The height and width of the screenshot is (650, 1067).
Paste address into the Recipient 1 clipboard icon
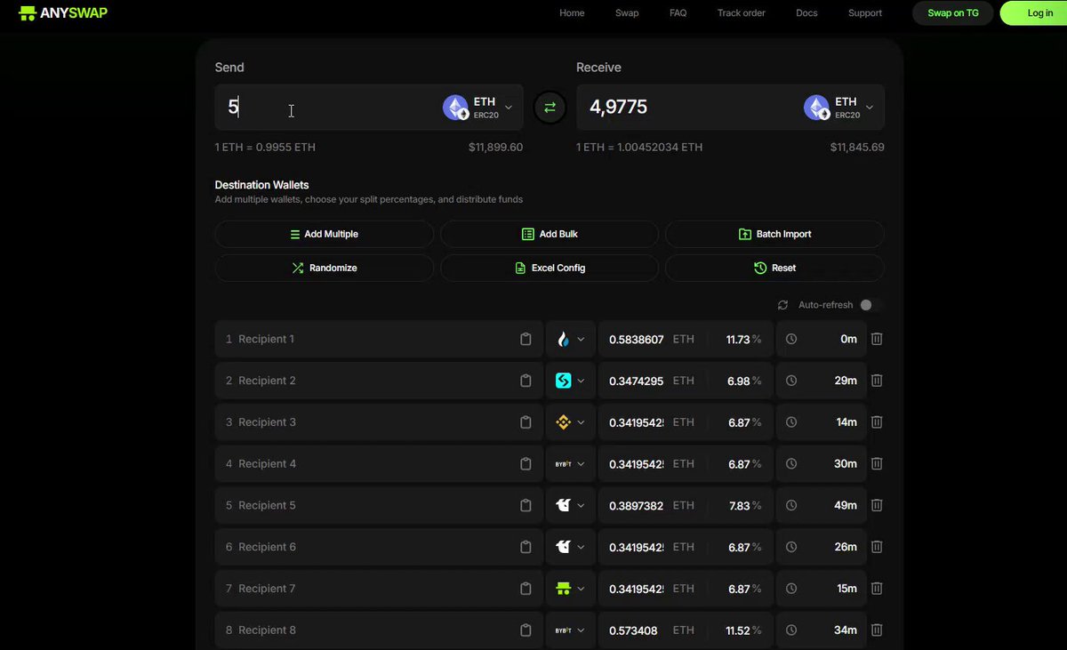(525, 339)
